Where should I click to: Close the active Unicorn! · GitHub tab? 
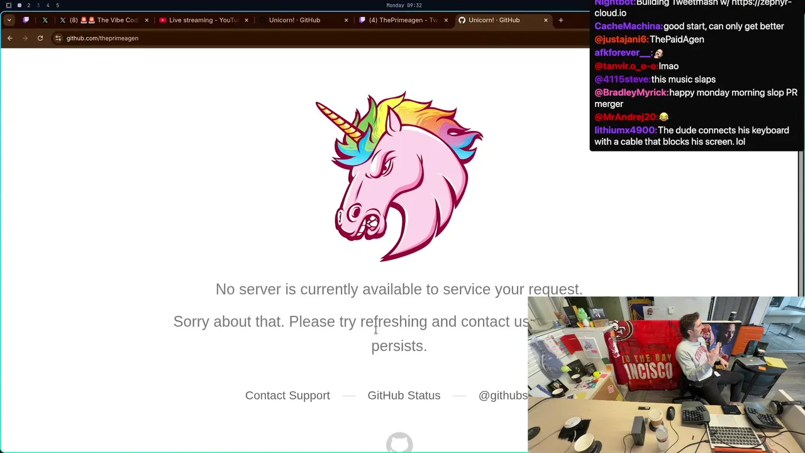coord(545,20)
